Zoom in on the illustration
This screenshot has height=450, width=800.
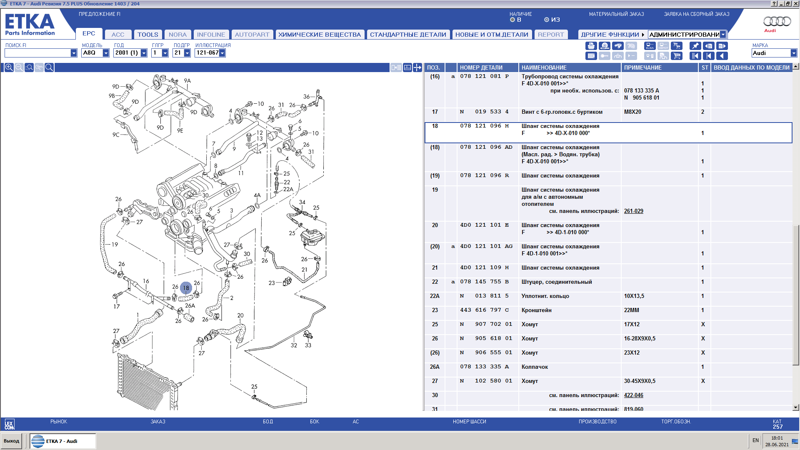point(9,67)
